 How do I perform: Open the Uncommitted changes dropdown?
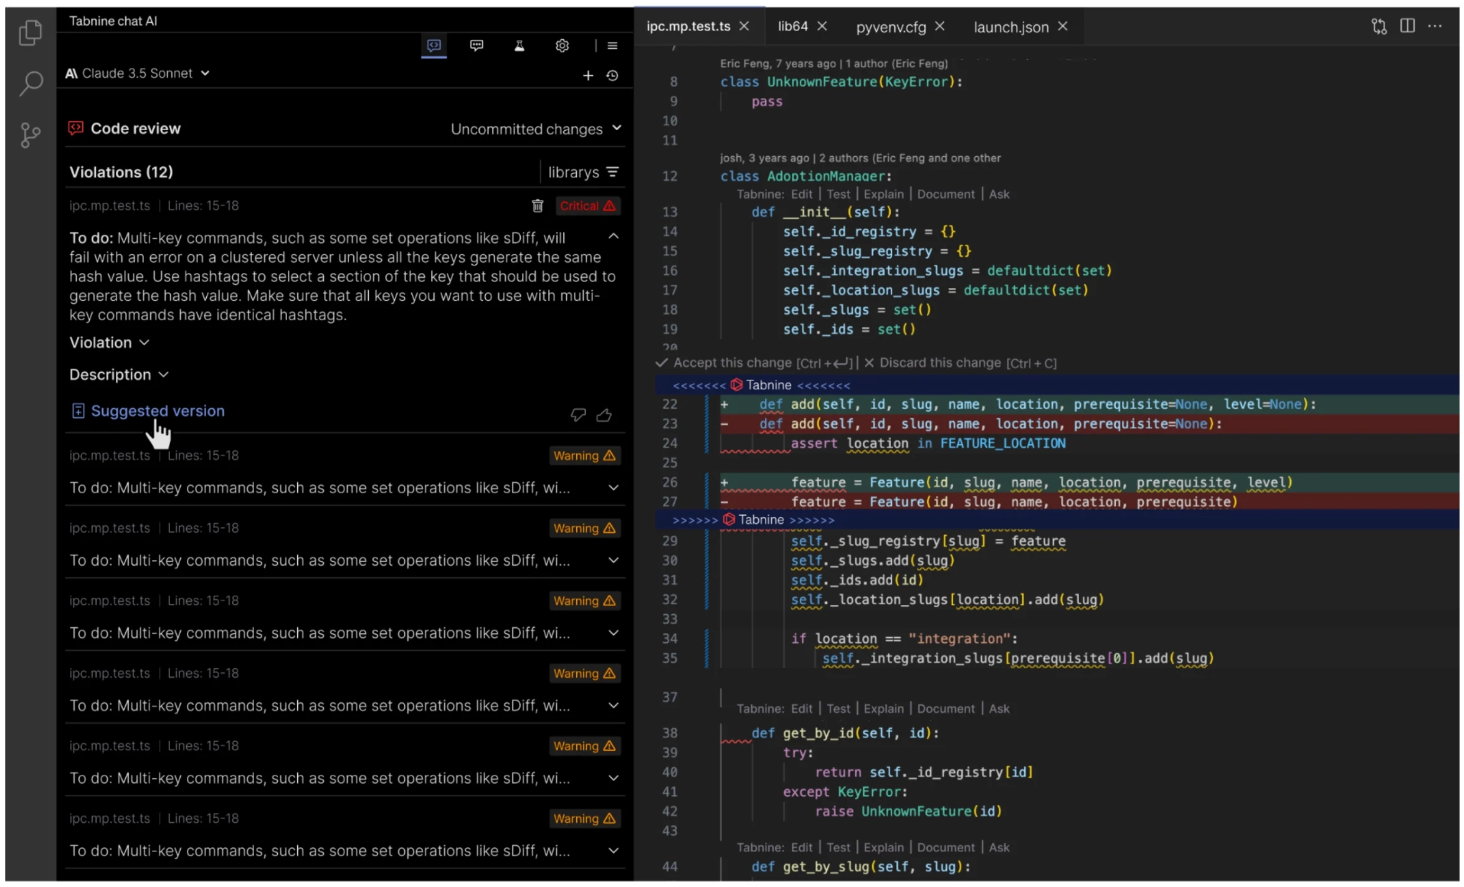(536, 129)
